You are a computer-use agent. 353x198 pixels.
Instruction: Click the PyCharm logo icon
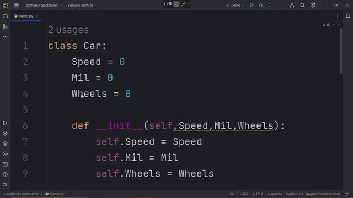pyautogui.click(x=5, y=5)
